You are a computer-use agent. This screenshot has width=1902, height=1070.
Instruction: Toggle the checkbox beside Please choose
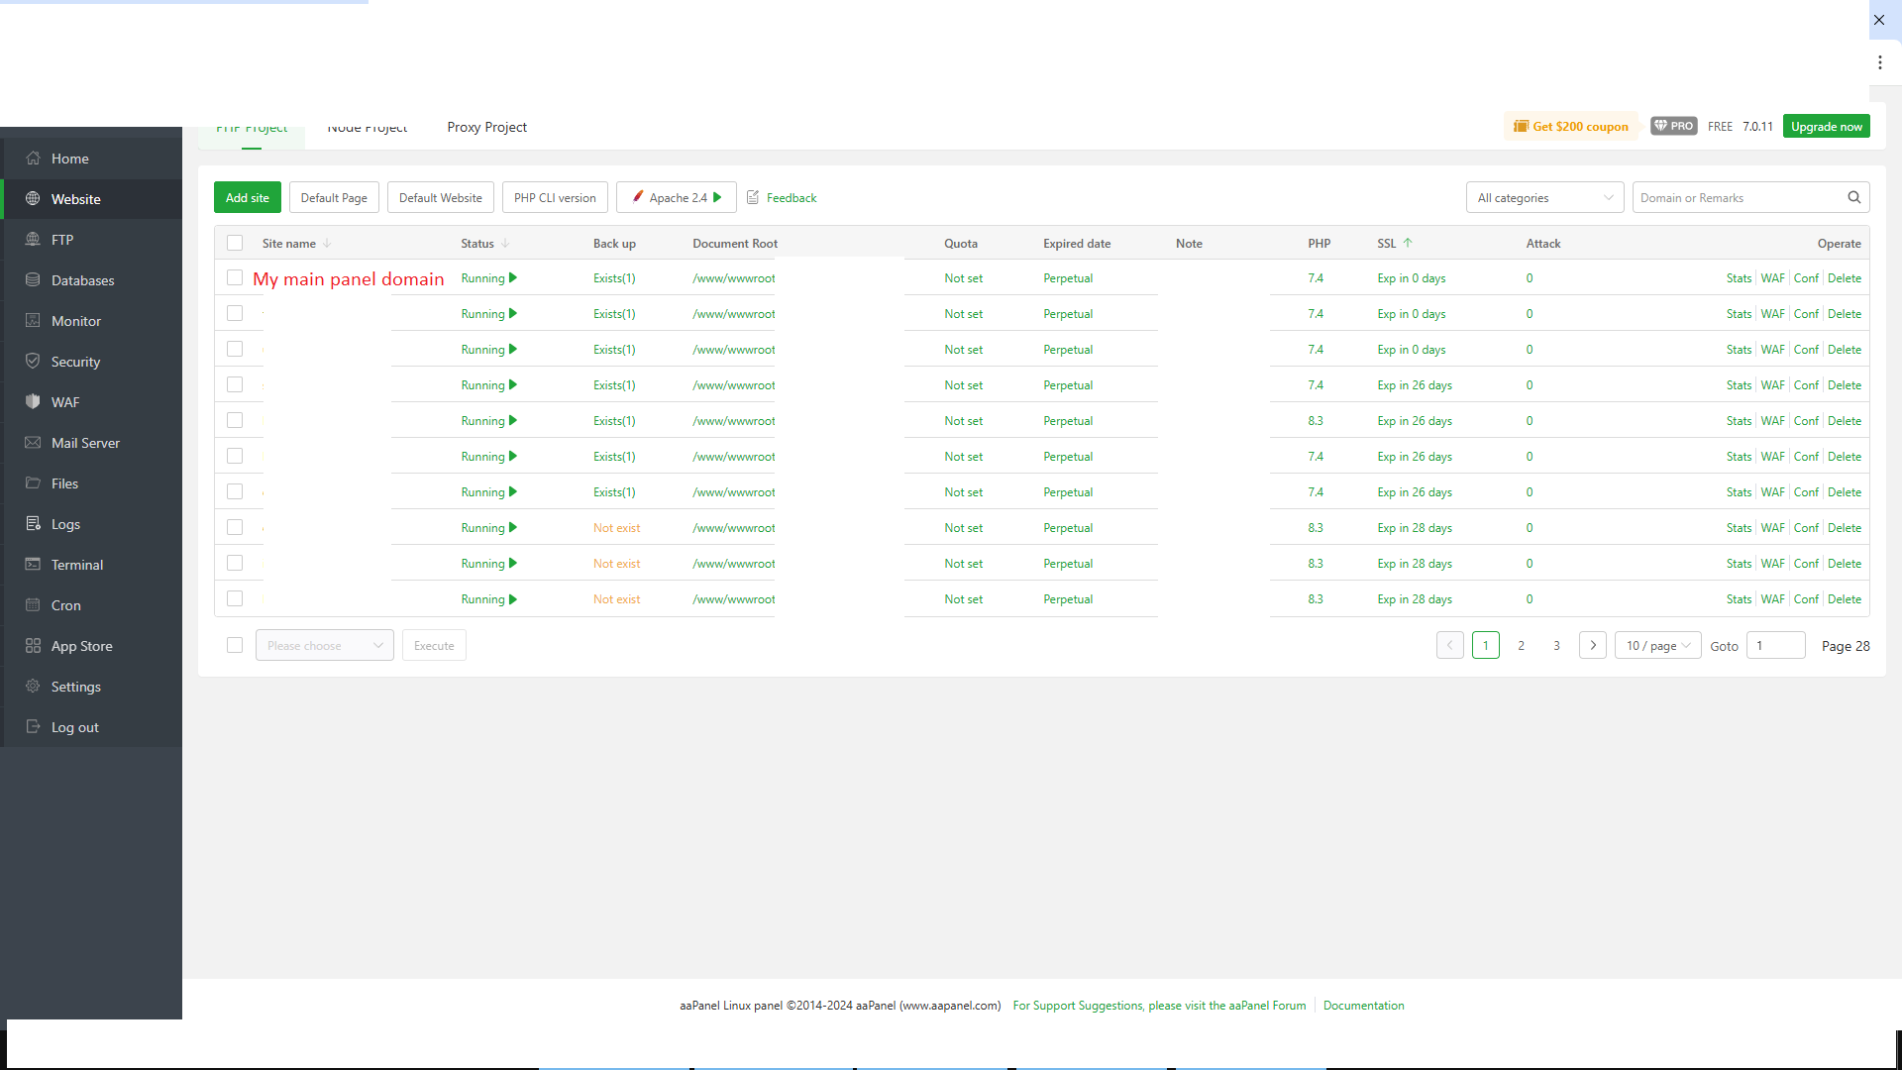point(235,645)
